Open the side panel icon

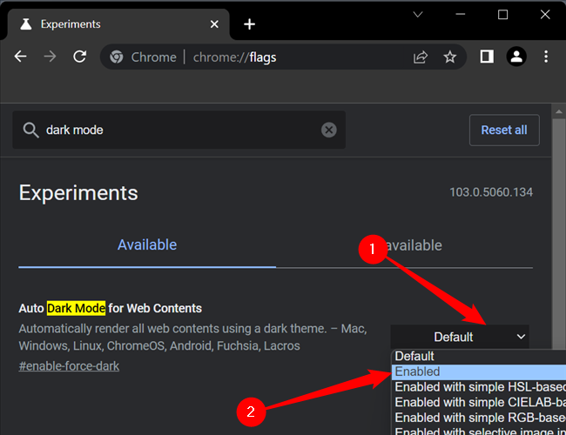pyautogui.click(x=487, y=57)
